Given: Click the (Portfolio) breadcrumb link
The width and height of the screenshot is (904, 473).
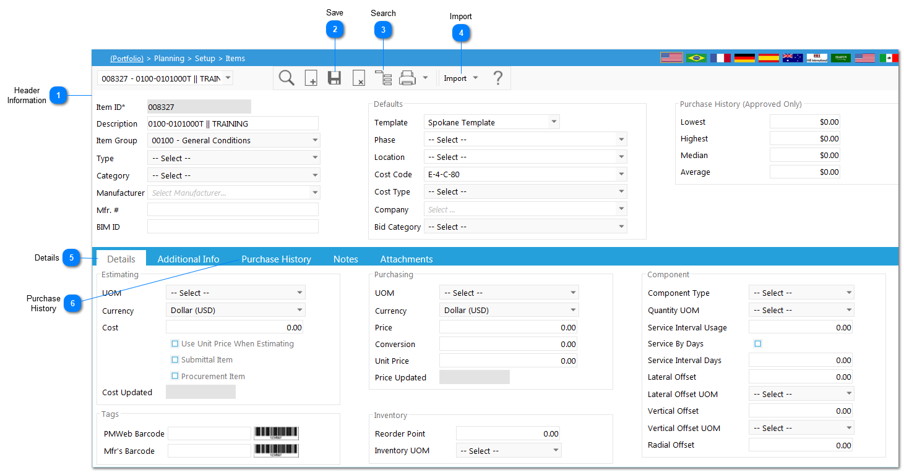Looking at the screenshot, I should point(127,58).
